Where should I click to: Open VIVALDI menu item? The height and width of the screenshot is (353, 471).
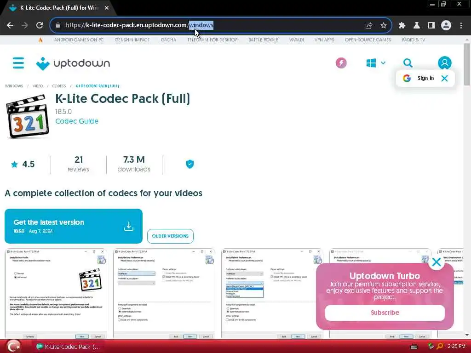[x=297, y=40]
